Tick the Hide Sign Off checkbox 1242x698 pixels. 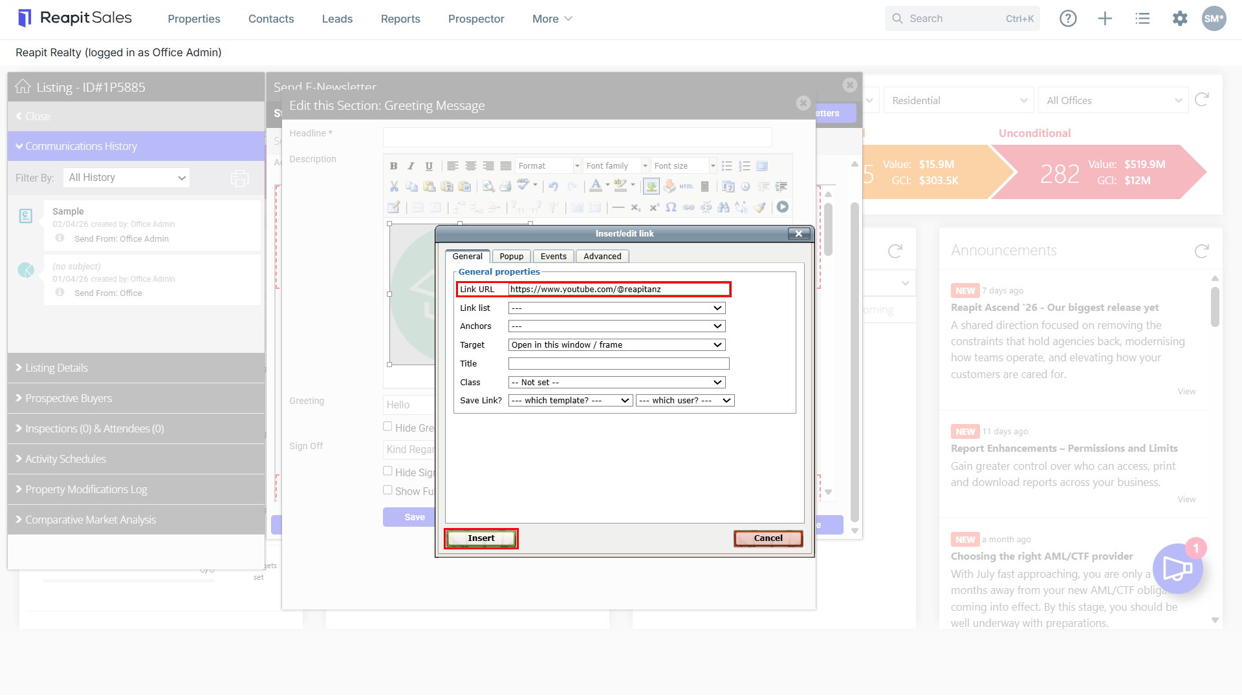(387, 471)
